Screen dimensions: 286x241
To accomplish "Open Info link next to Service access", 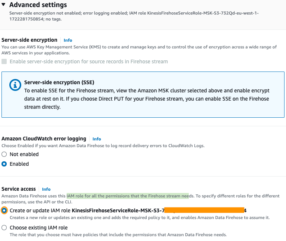I will click(x=46, y=189).
